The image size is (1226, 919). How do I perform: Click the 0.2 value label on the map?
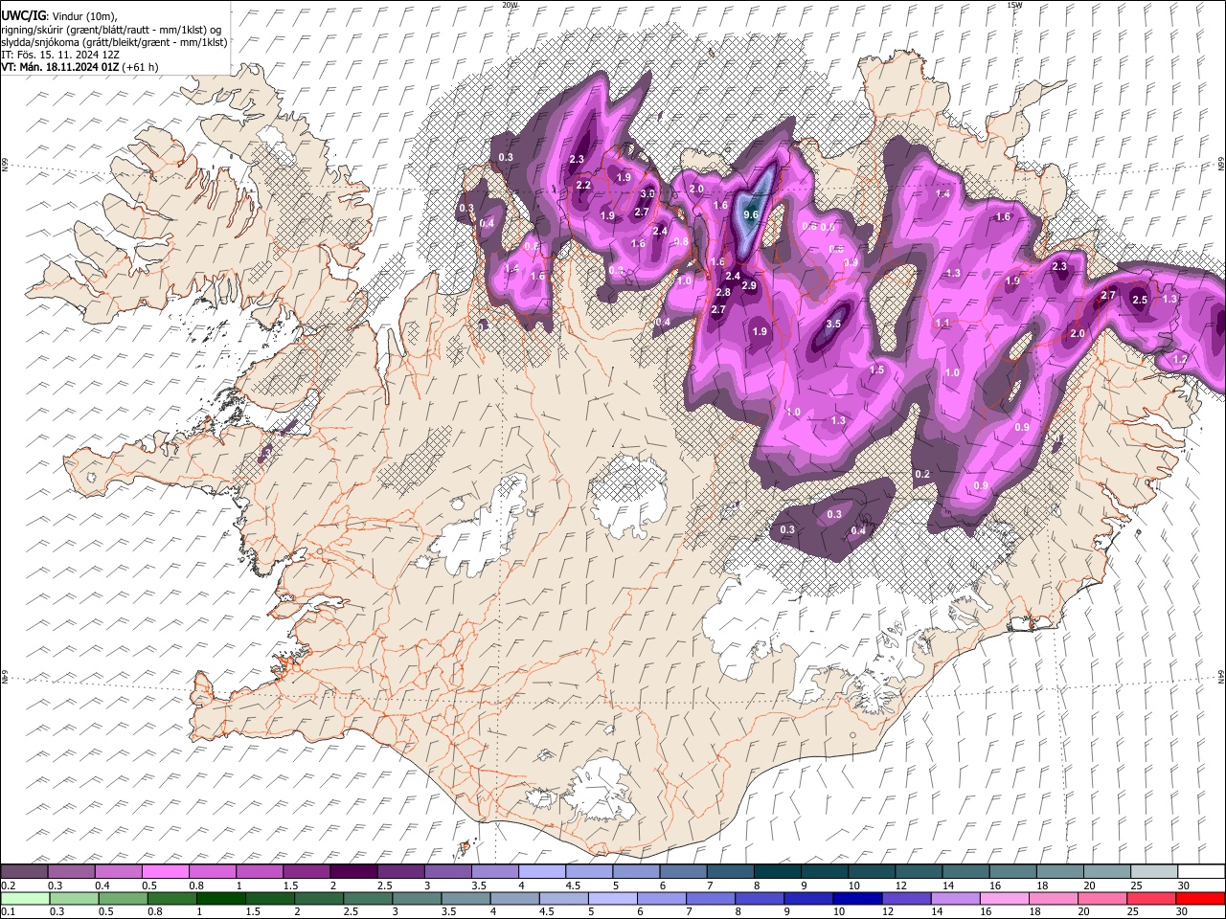coord(922,475)
